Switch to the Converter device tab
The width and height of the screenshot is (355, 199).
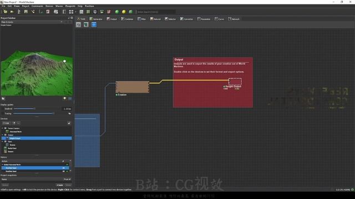click(186, 19)
